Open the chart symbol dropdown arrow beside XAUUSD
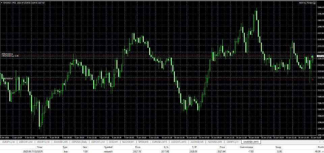The image size is (324, 153). (x=2, y=3)
